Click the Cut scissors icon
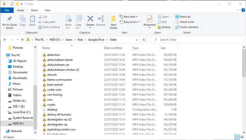 point(40,17)
